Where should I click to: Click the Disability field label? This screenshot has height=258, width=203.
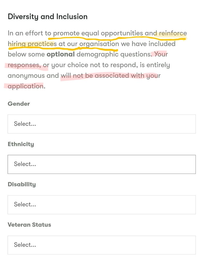(x=22, y=184)
